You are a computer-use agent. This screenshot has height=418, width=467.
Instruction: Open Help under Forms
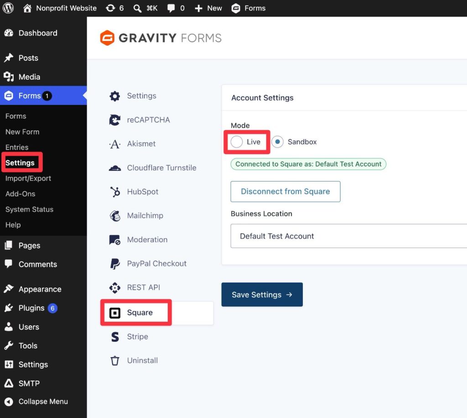click(13, 225)
